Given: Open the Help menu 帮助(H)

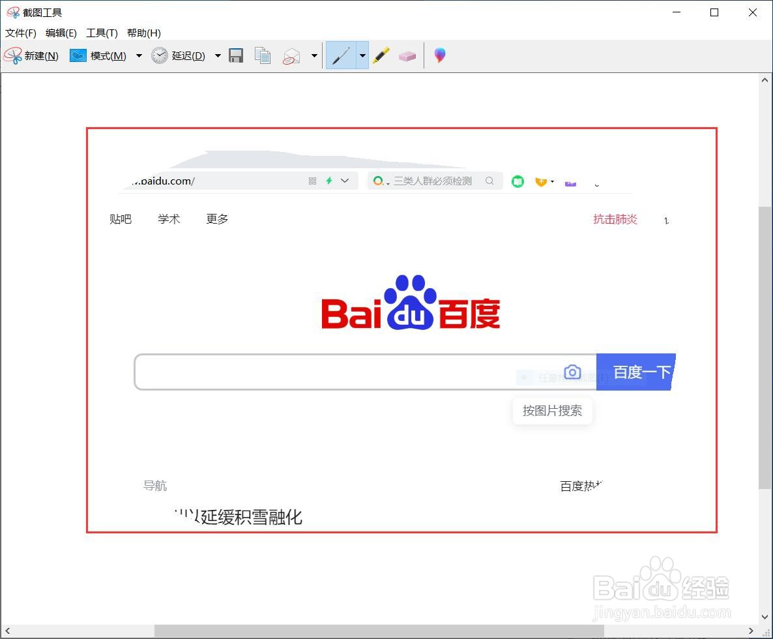Looking at the screenshot, I should pyautogui.click(x=144, y=33).
